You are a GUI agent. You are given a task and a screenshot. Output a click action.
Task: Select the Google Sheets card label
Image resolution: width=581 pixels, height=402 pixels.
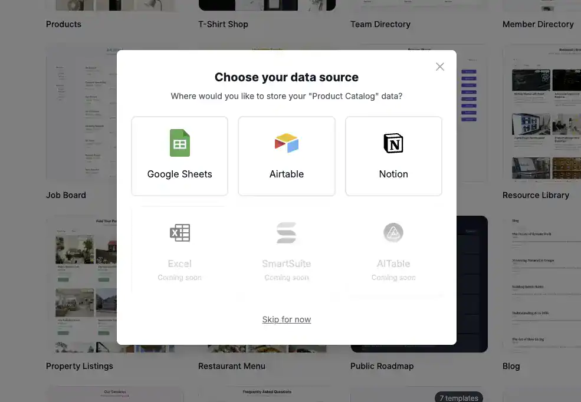[180, 174]
